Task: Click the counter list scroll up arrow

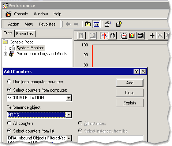Action: tap(69, 138)
